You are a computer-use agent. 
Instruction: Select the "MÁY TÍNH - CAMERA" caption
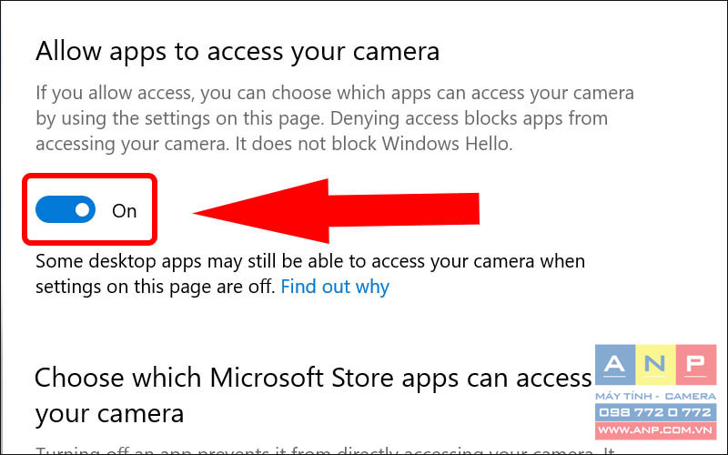tap(655, 397)
